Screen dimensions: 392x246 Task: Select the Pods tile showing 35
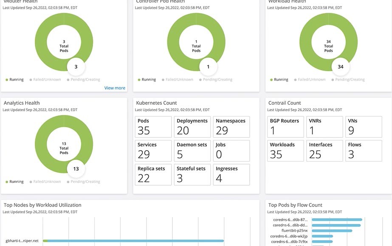coord(153,126)
